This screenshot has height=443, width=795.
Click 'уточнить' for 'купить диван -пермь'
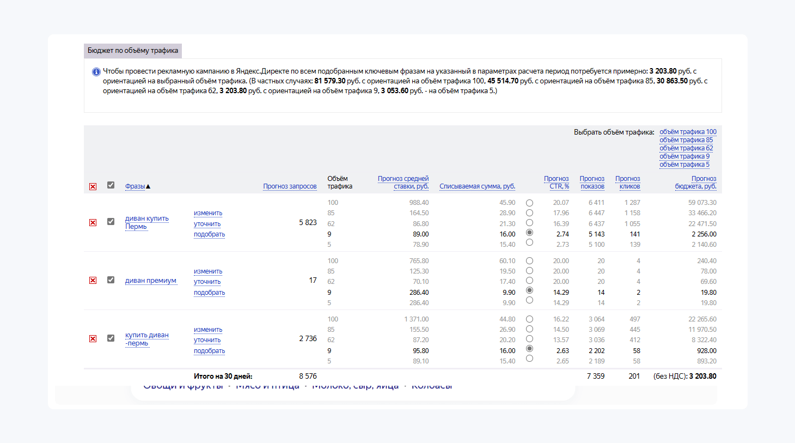click(x=207, y=340)
